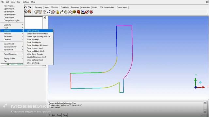Expand the Geometry submenu in the File menu
This screenshot has height=117, width=209.
coord(12,25)
